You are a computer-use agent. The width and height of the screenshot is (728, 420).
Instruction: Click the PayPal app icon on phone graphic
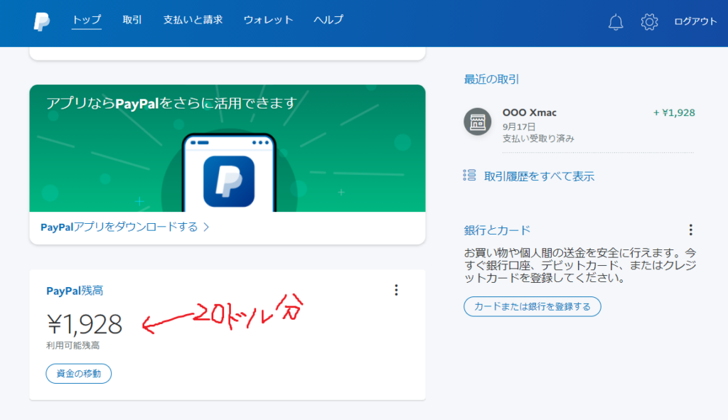[x=228, y=181]
